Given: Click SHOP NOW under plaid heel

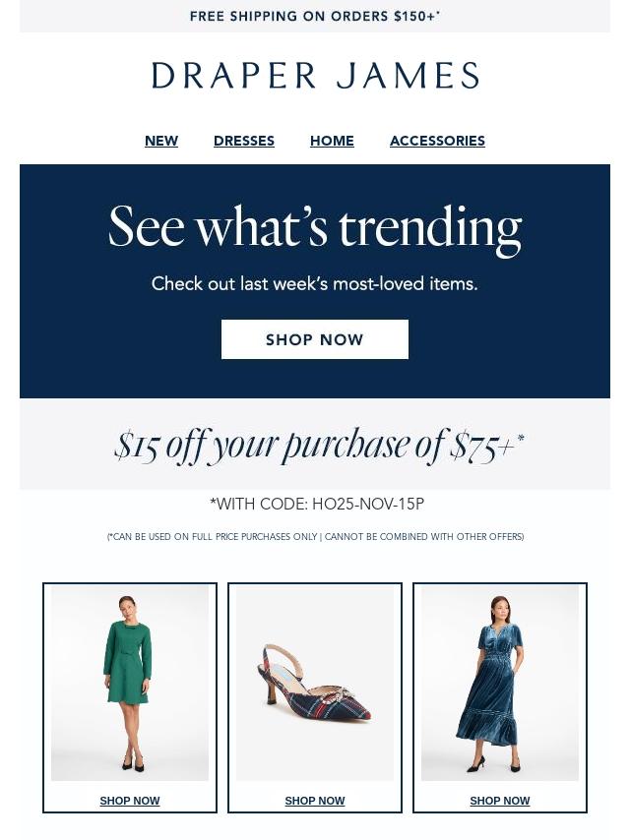Looking at the screenshot, I should tap(315, 801).
